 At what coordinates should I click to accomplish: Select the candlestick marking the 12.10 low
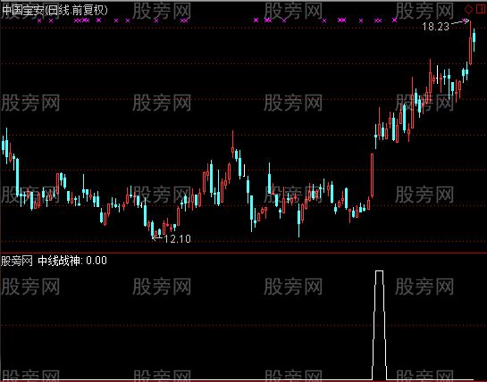[x=152, y=229]
